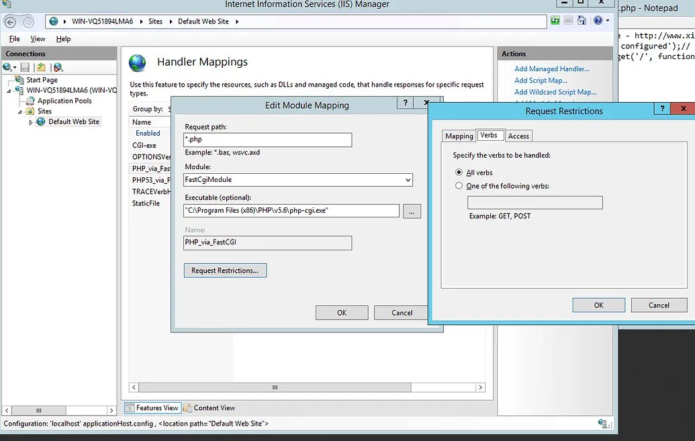Select Application Pools in Connections tree
This screenshot has height=441, width=695.
pos(64,101)
